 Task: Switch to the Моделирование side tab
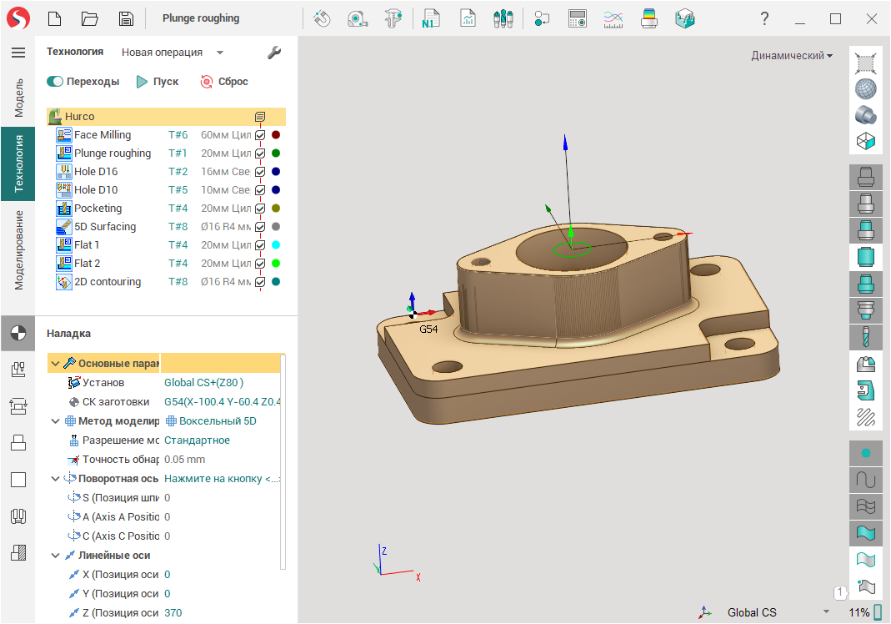tap(18, 249)
